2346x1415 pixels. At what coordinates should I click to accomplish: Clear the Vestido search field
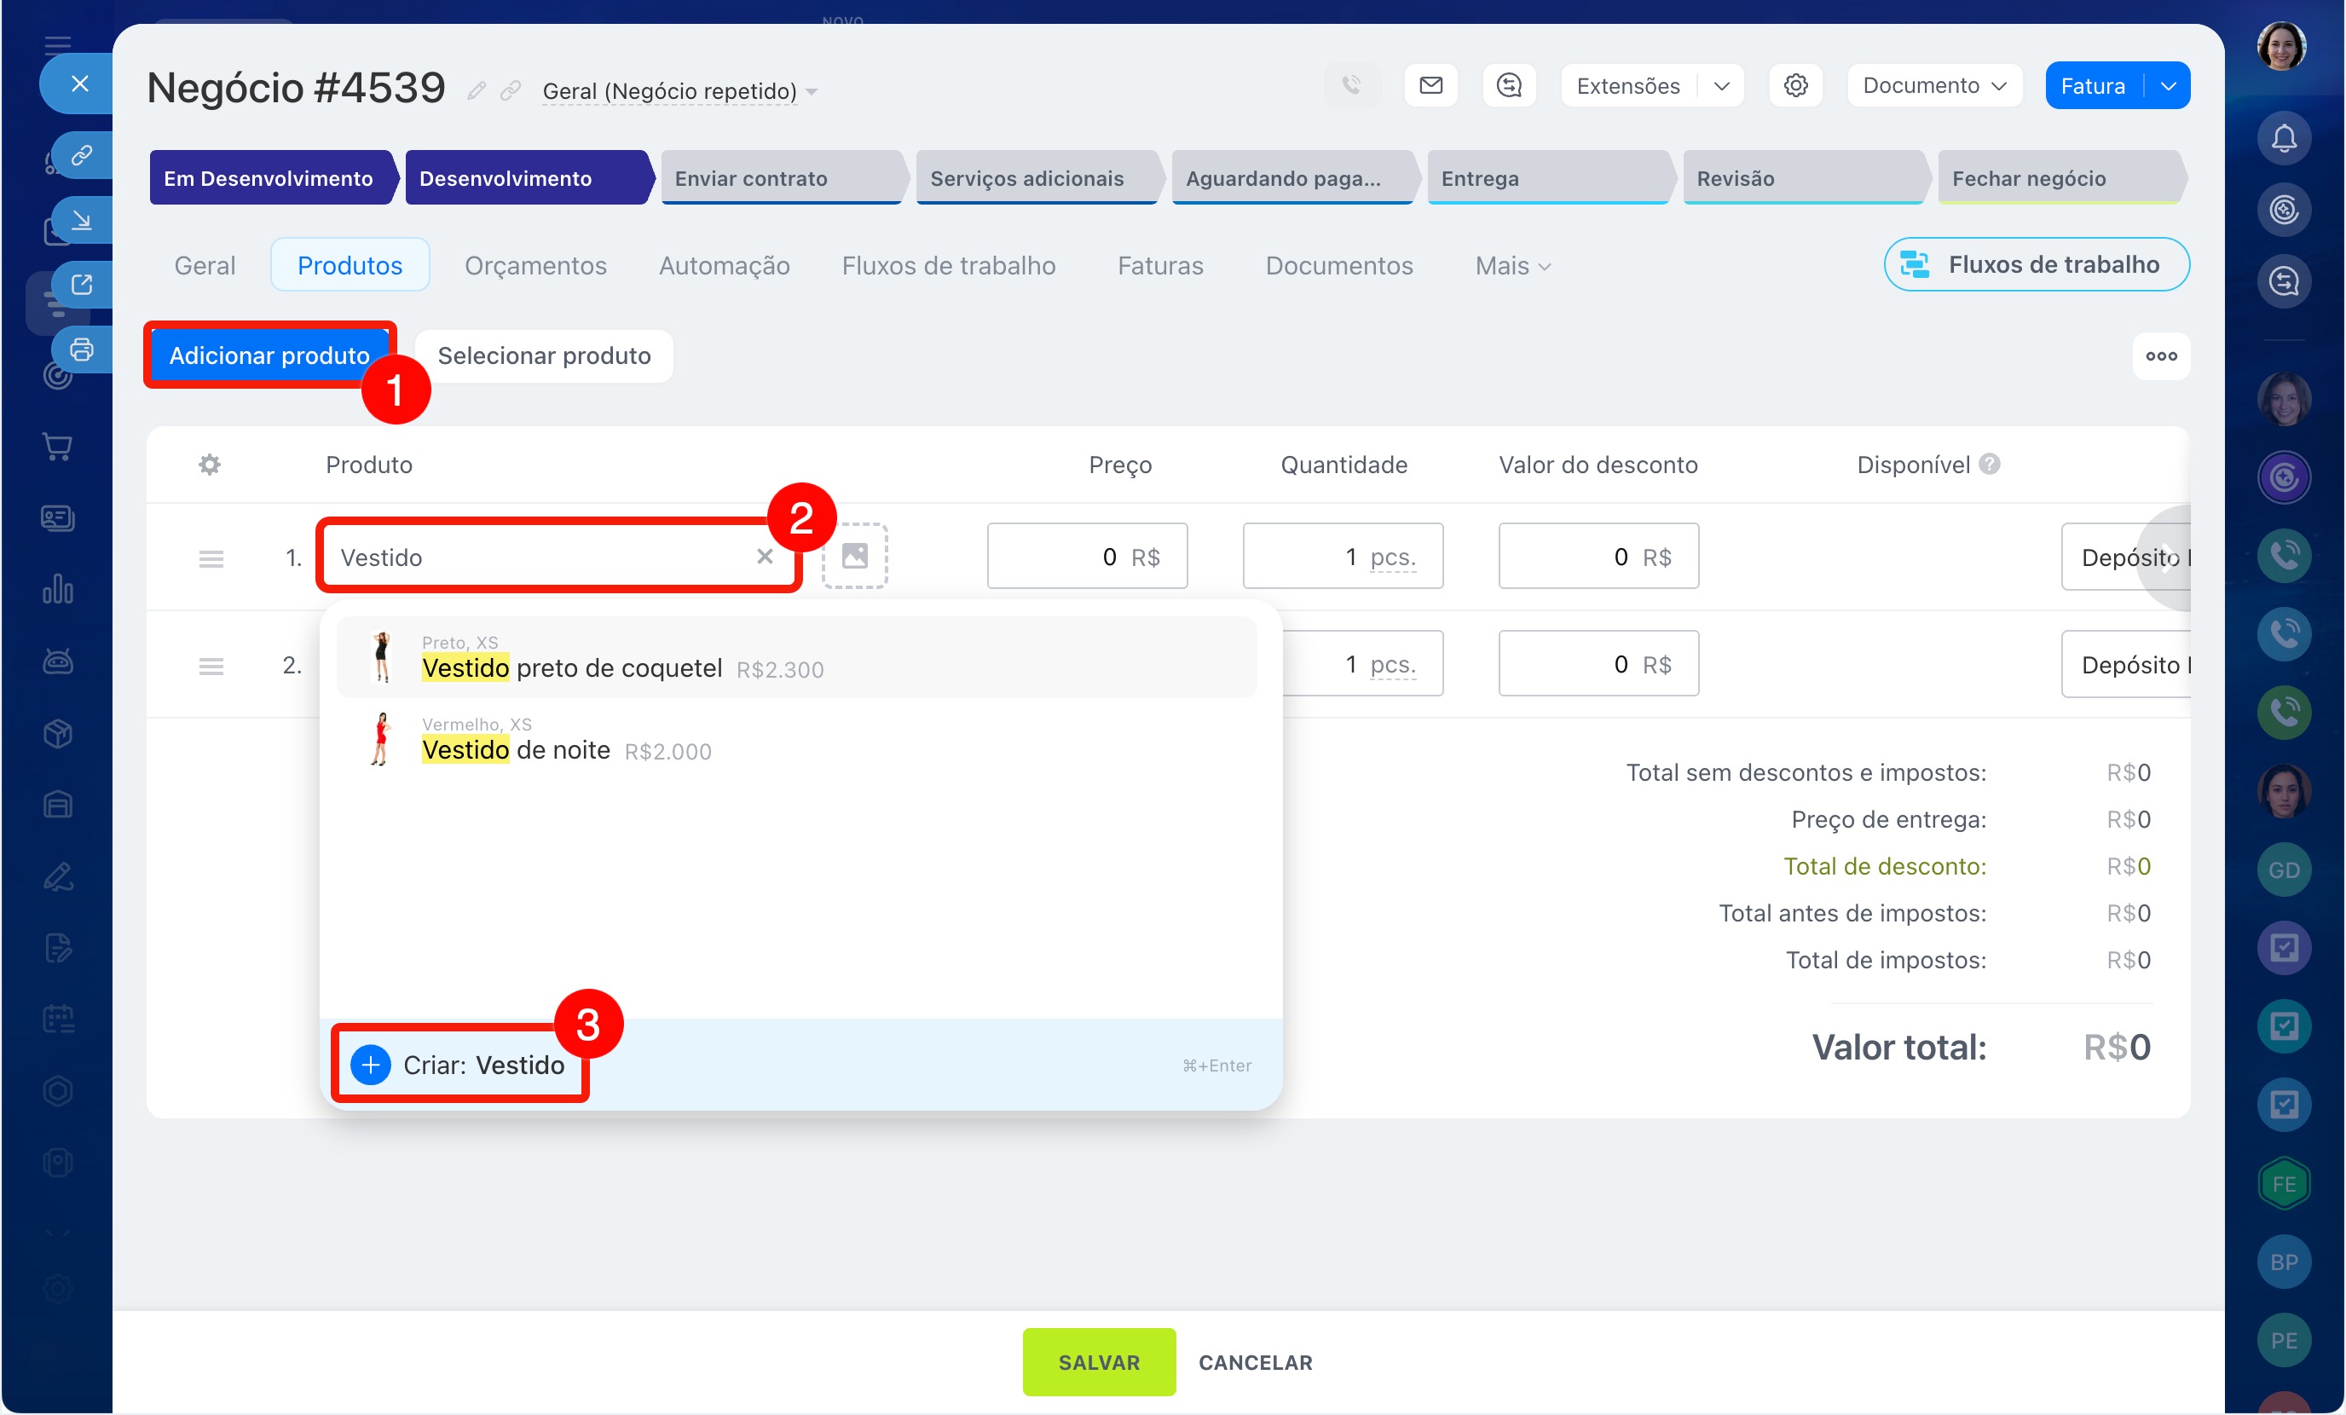pyautogui.click(x=765, y=556)
